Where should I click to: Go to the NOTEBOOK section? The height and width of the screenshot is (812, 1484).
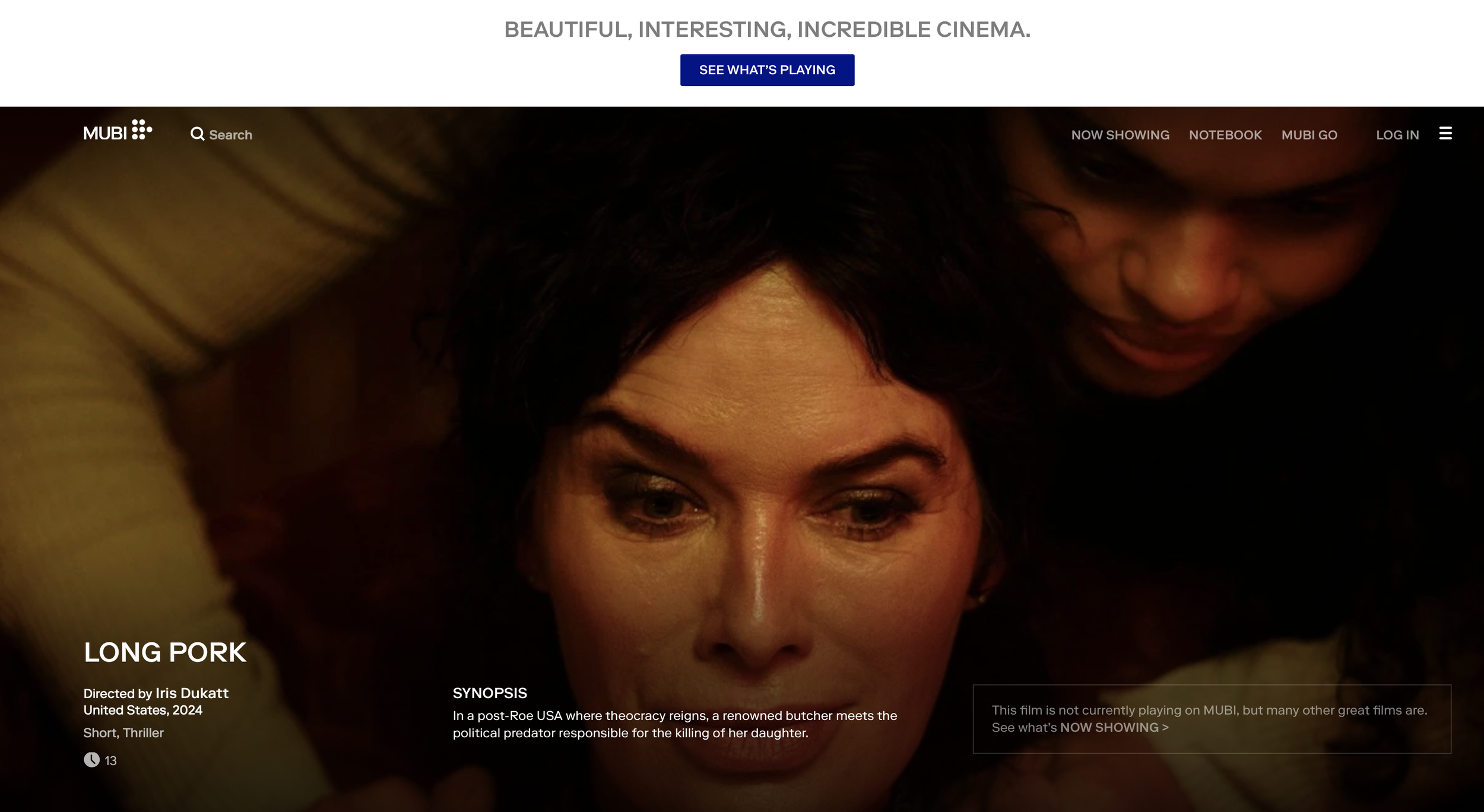[x=1225, y=135]
